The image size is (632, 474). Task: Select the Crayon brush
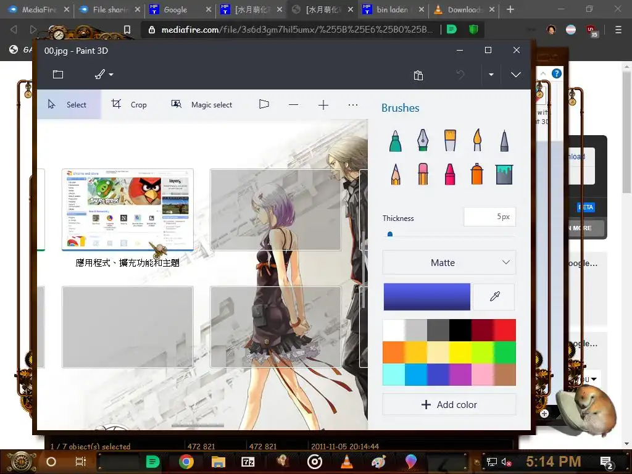(x=450, y=174)
